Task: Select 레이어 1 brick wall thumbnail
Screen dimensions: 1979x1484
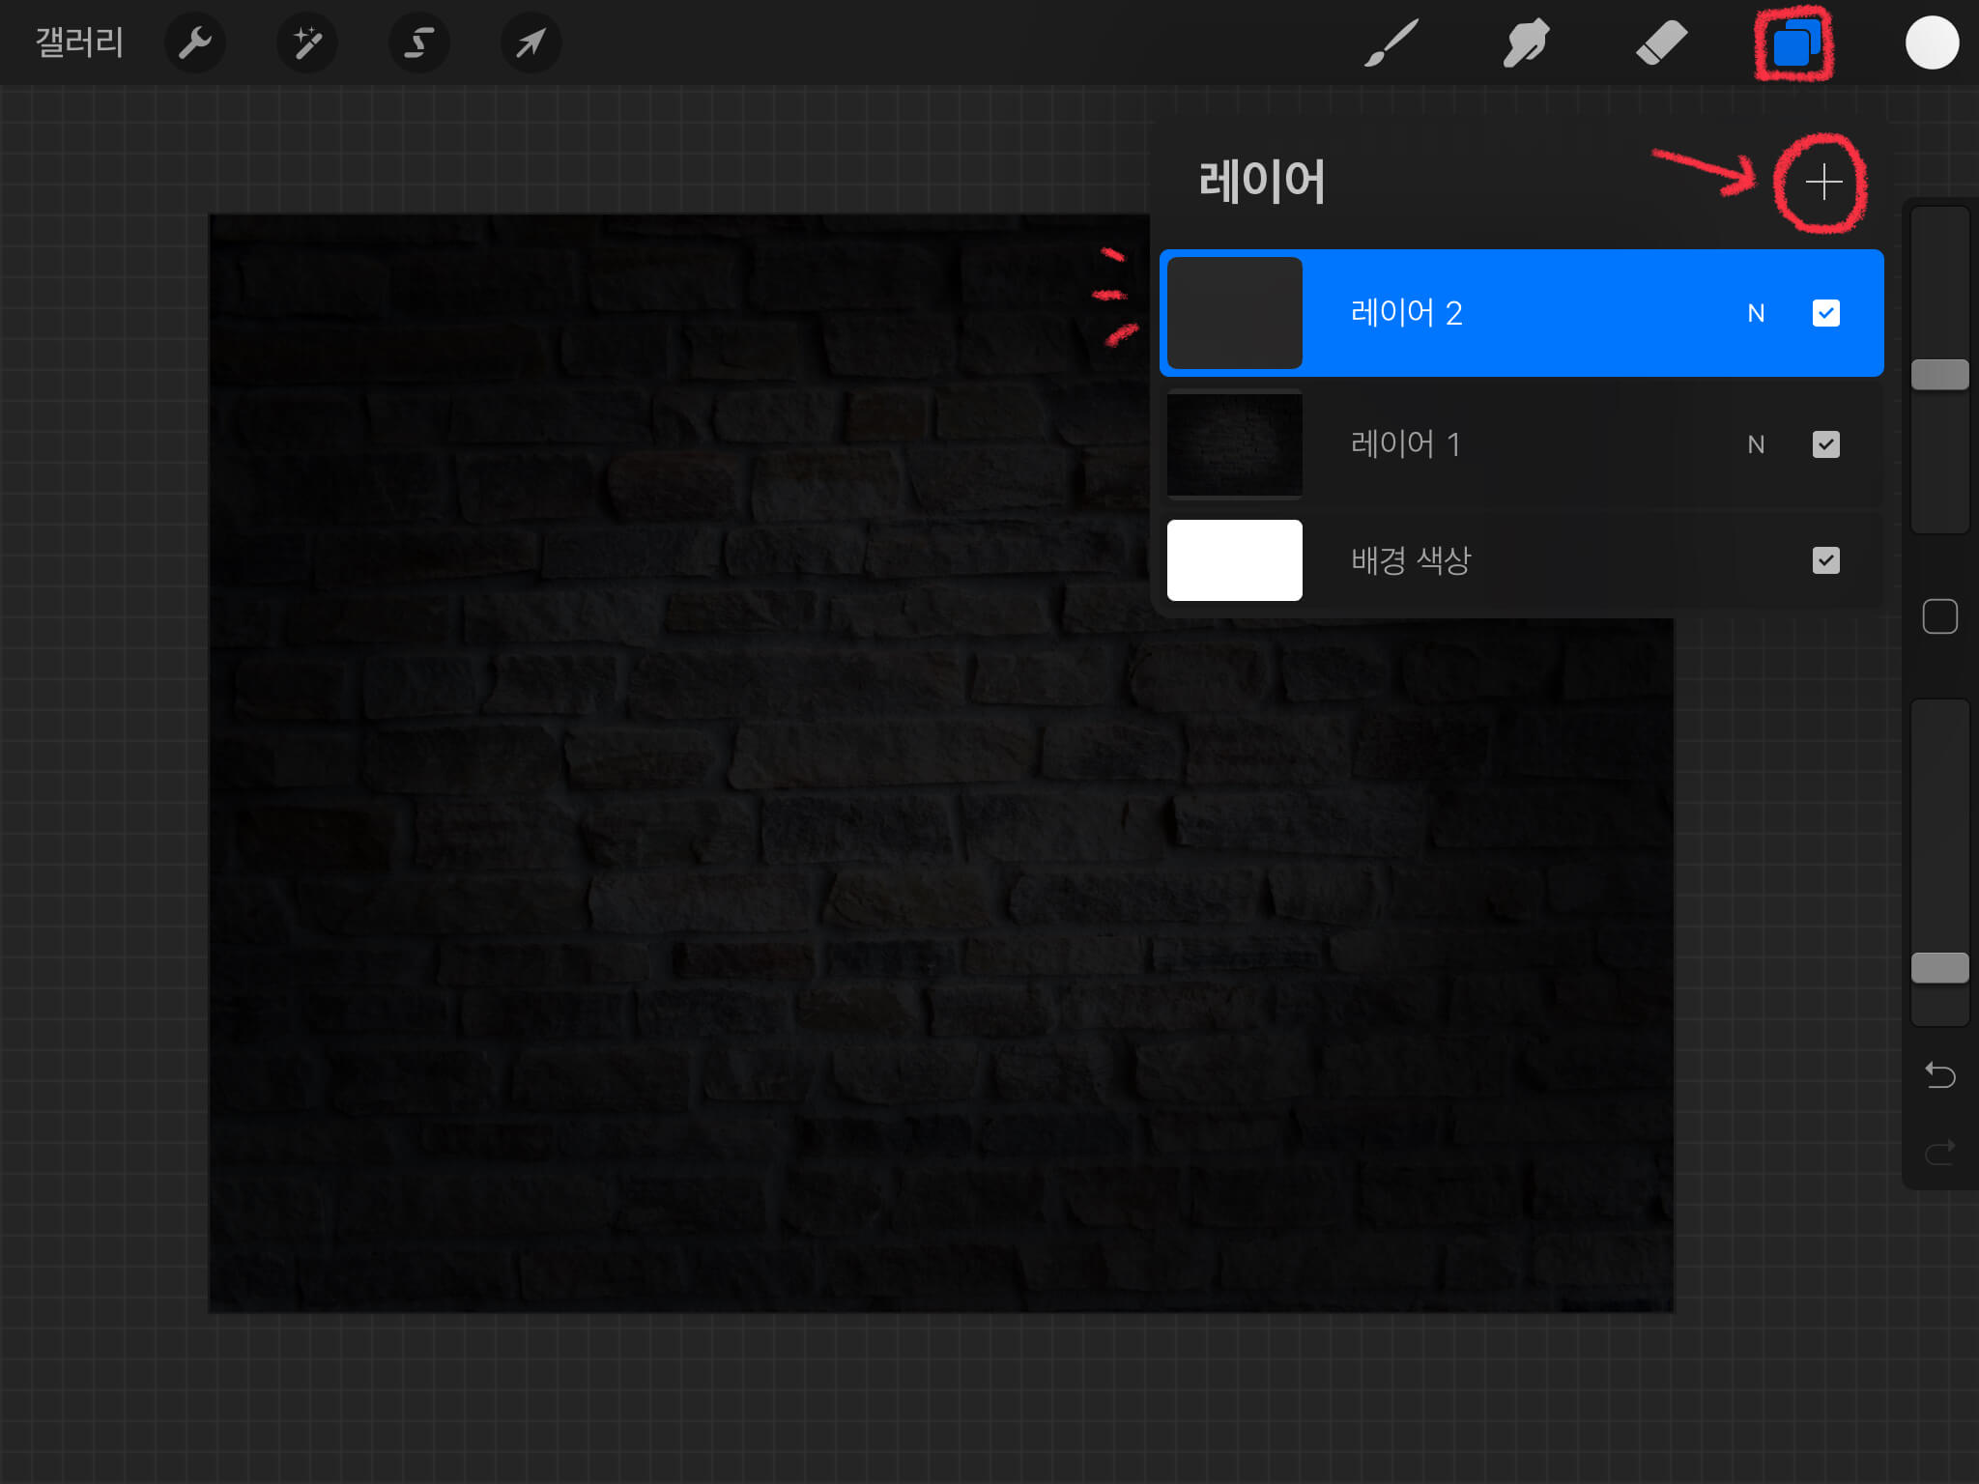Action: click(1234, 443)
